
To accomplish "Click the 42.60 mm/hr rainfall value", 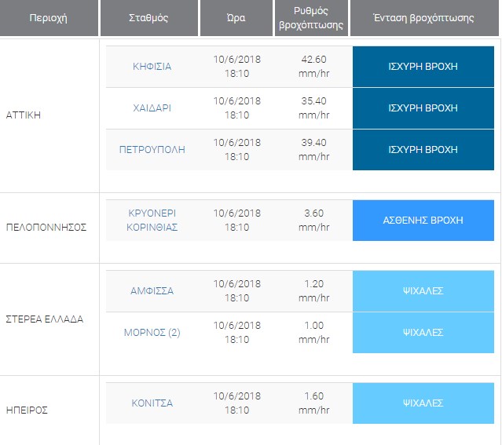I will pos(313,67).
